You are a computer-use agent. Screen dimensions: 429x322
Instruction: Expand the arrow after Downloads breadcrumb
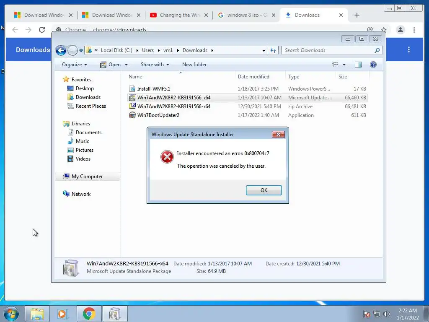point(212,50)
